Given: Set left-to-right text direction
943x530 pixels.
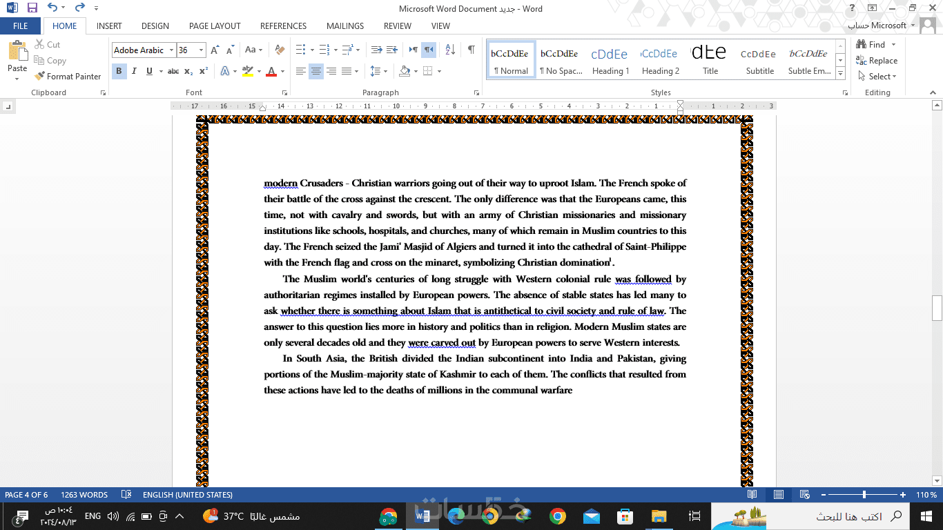Looking at the screenshot, I should tap(413, 50).
